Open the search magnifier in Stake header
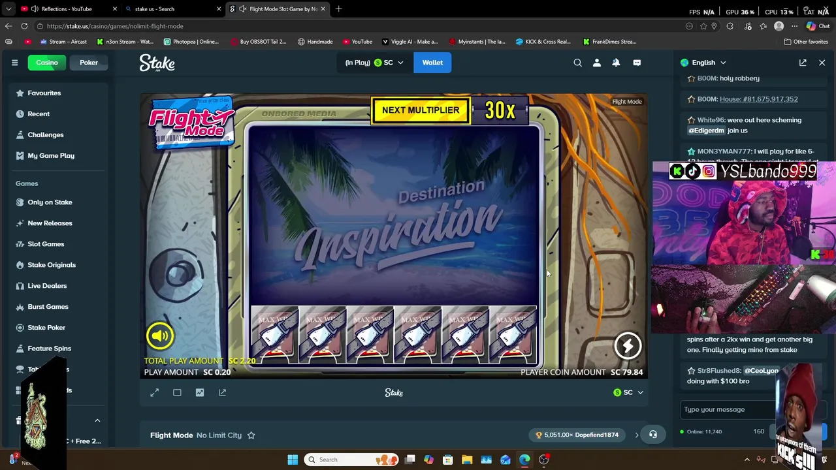The width and height of the screenshot is (836, 470). point(577,63)
